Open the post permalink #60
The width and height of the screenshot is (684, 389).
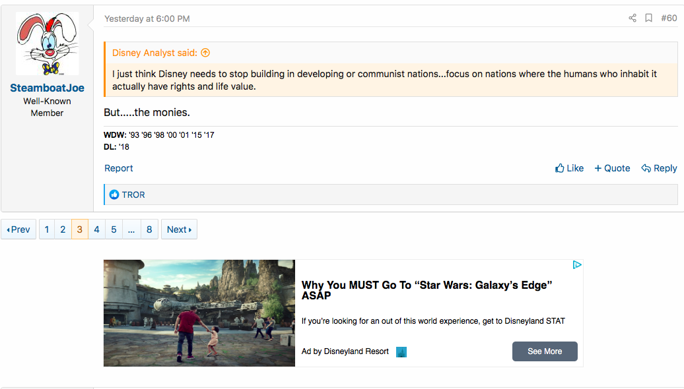pos(669,18)
